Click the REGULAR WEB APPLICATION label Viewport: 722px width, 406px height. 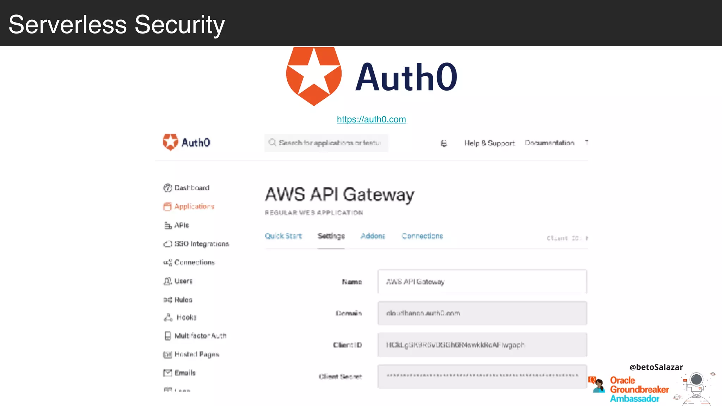point(314,213)
